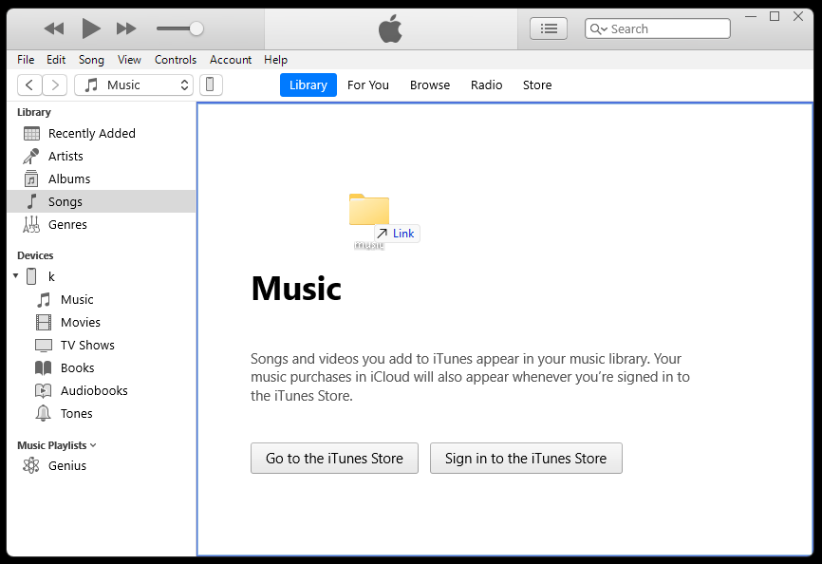Screen dimensions: 822x564
Task: Go back with the left arrow button
Action: pos(29,85)
